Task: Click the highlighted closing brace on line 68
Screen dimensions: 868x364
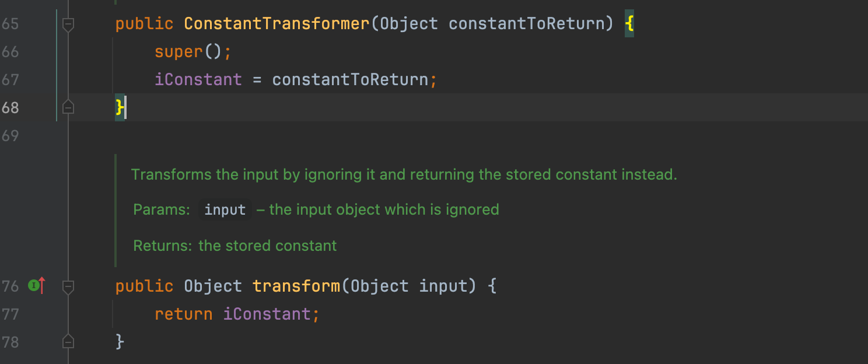Action: pyautogui.click(x=120, y=107)
